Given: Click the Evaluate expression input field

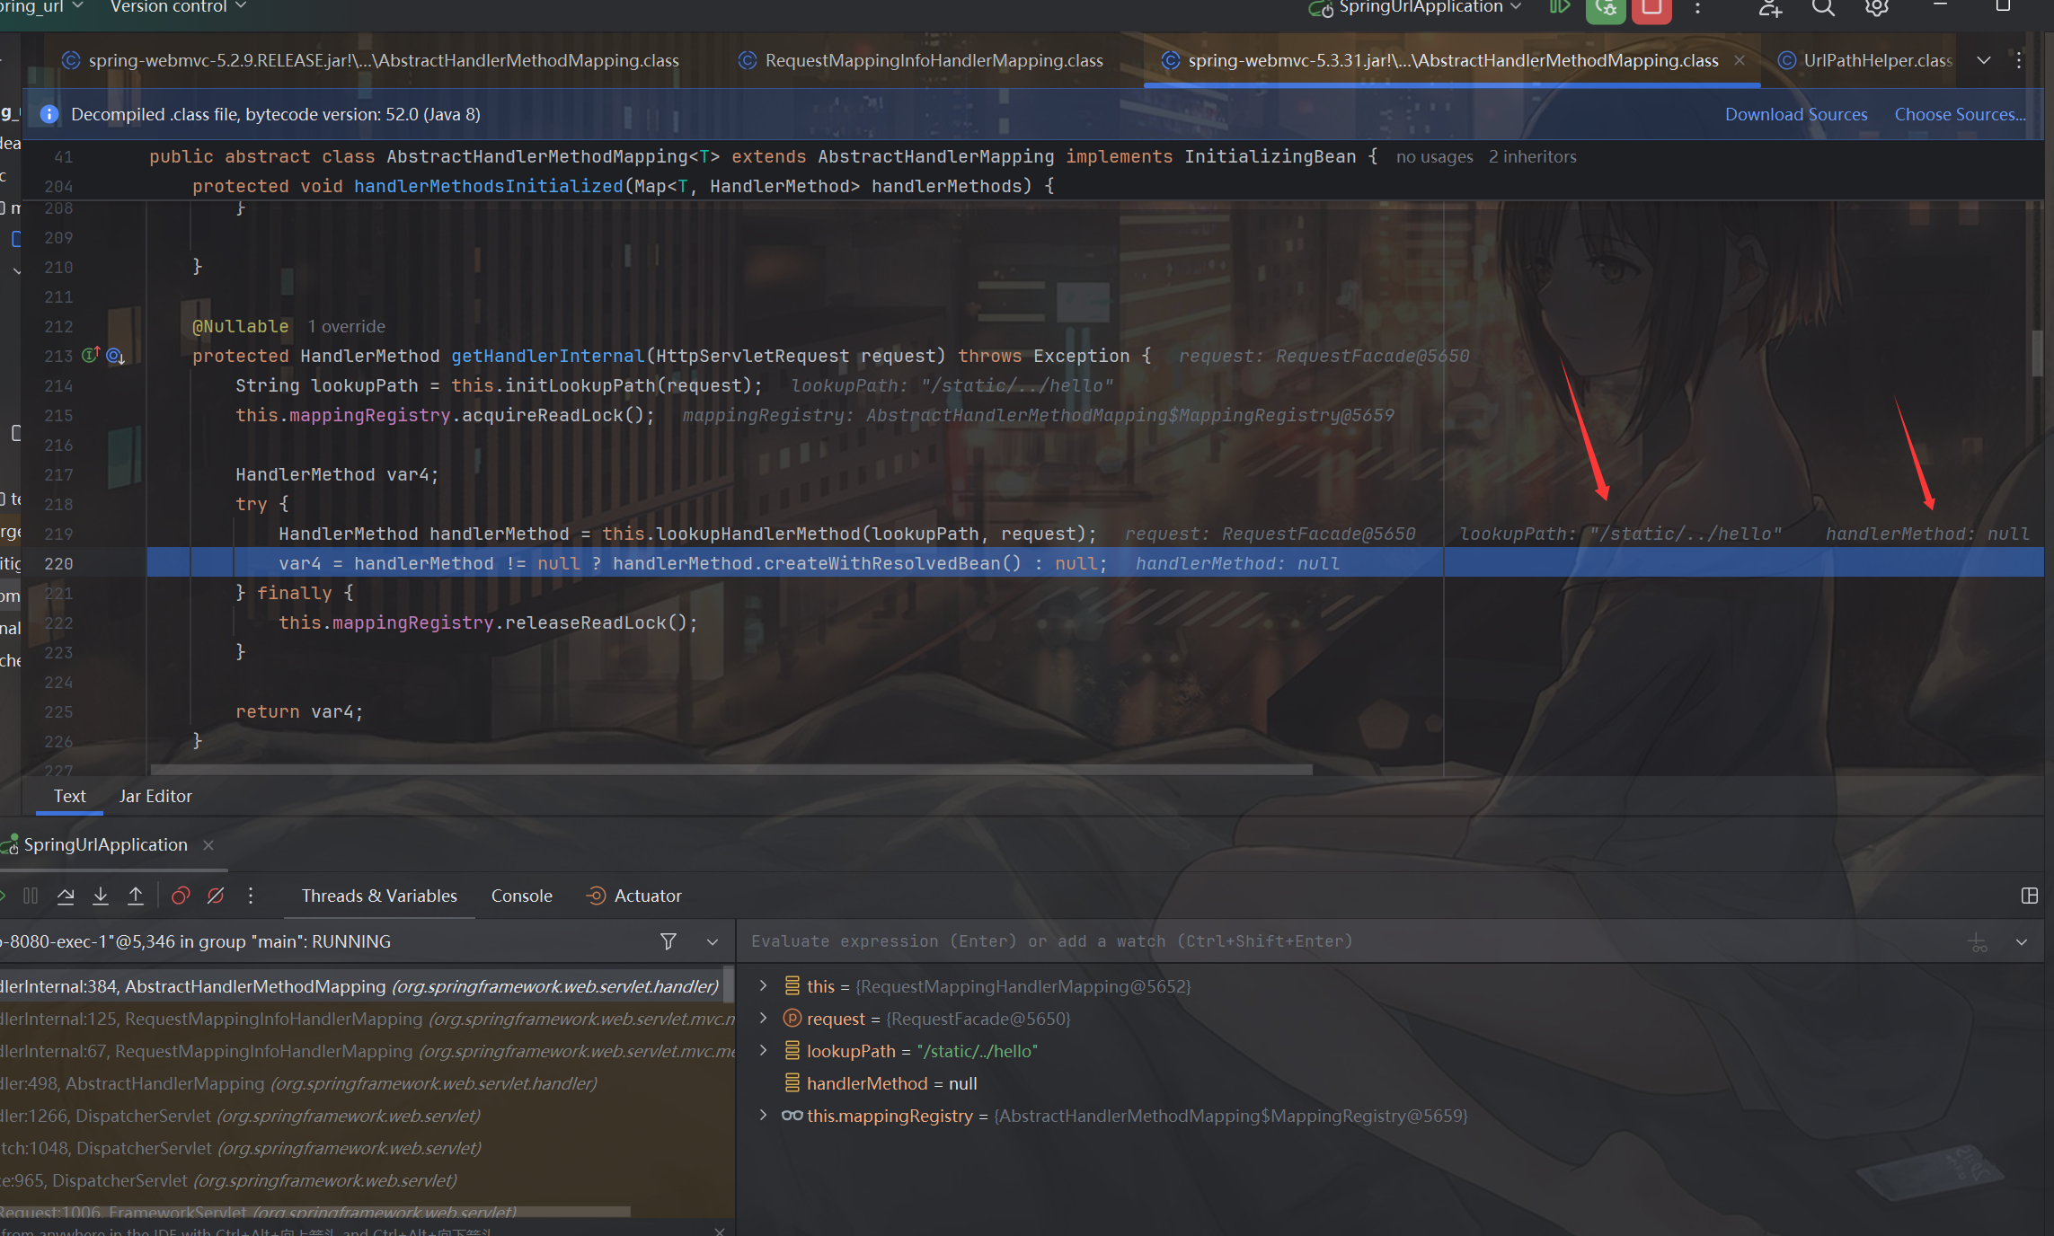Looking at the screenshot, I should coord(1258,941).
